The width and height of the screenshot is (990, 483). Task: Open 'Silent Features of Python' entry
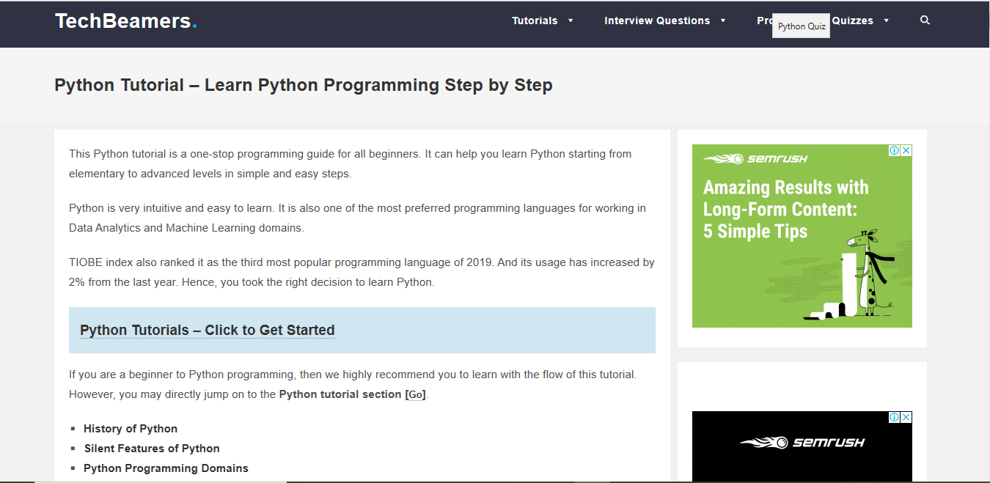(151, 448)
